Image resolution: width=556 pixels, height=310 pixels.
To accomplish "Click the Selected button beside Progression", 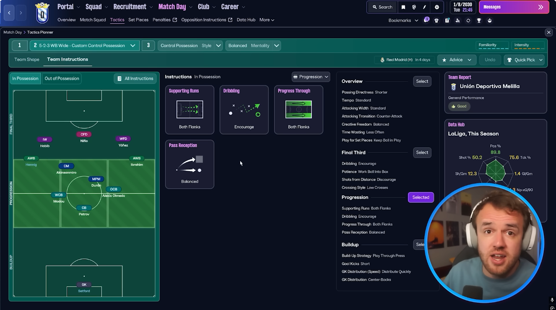I will (421, 198).
